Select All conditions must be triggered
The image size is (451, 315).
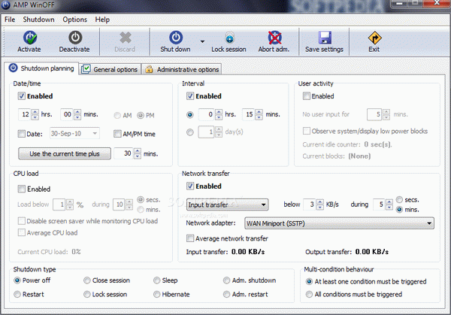pyautogui.click(x=309, y=294)
